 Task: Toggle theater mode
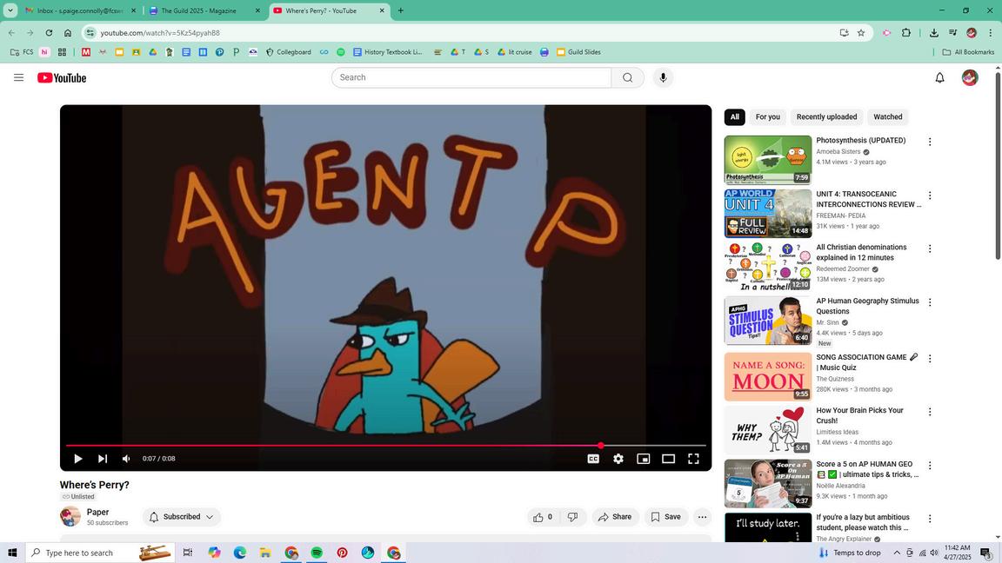click(668, 459)
